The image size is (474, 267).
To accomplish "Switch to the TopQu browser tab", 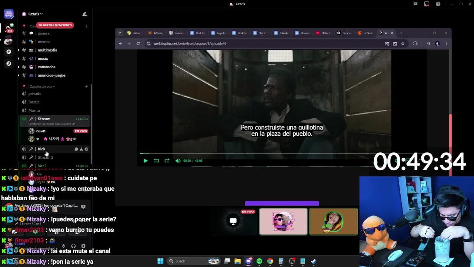I will coord(218,33).
